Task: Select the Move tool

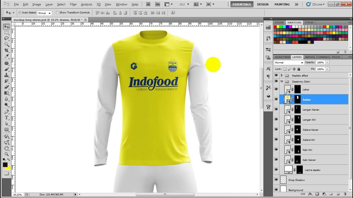Action: click(x=7, y=27)
